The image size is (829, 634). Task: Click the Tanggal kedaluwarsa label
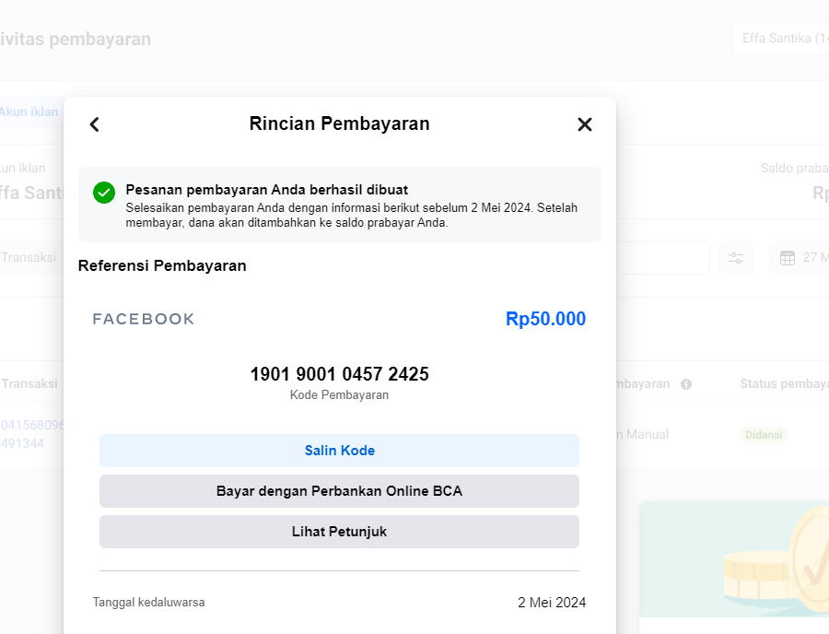tap(148, 603)
